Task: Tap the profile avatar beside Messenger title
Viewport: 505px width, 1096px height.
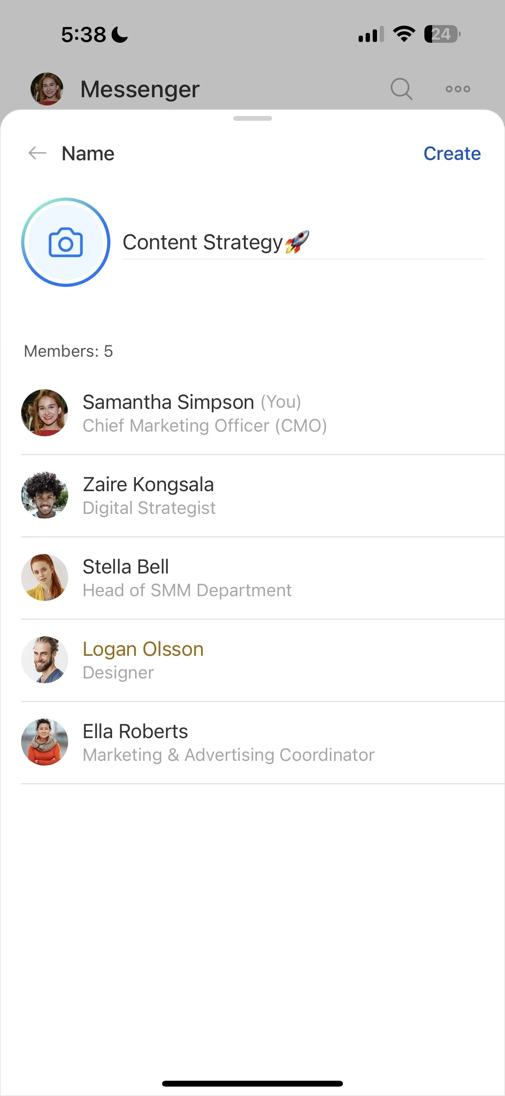Action: pos(47,89)
